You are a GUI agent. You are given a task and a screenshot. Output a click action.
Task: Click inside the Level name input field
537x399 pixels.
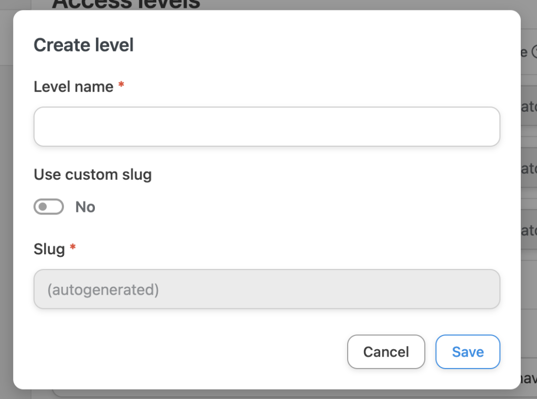[x=267, y=126]
